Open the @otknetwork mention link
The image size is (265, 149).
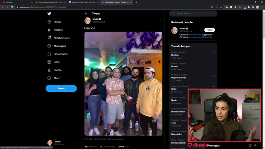[195, 35]
